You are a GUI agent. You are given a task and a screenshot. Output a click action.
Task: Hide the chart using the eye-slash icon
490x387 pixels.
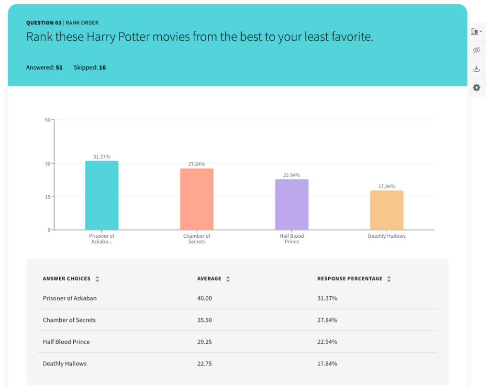point(476,50)
